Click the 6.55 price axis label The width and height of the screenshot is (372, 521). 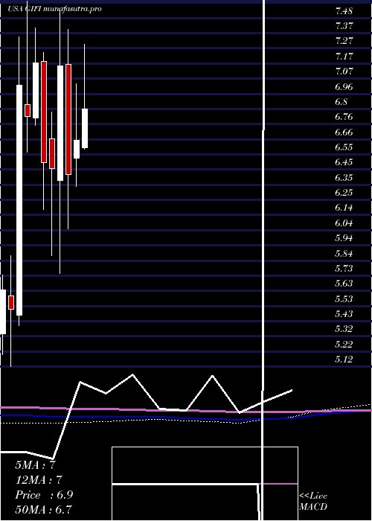point(344,147)
